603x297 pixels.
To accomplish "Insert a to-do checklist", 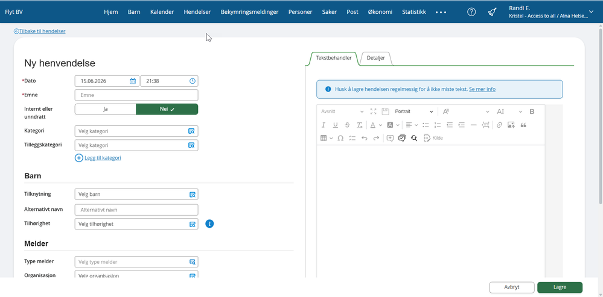I will (x=353, y=138).
